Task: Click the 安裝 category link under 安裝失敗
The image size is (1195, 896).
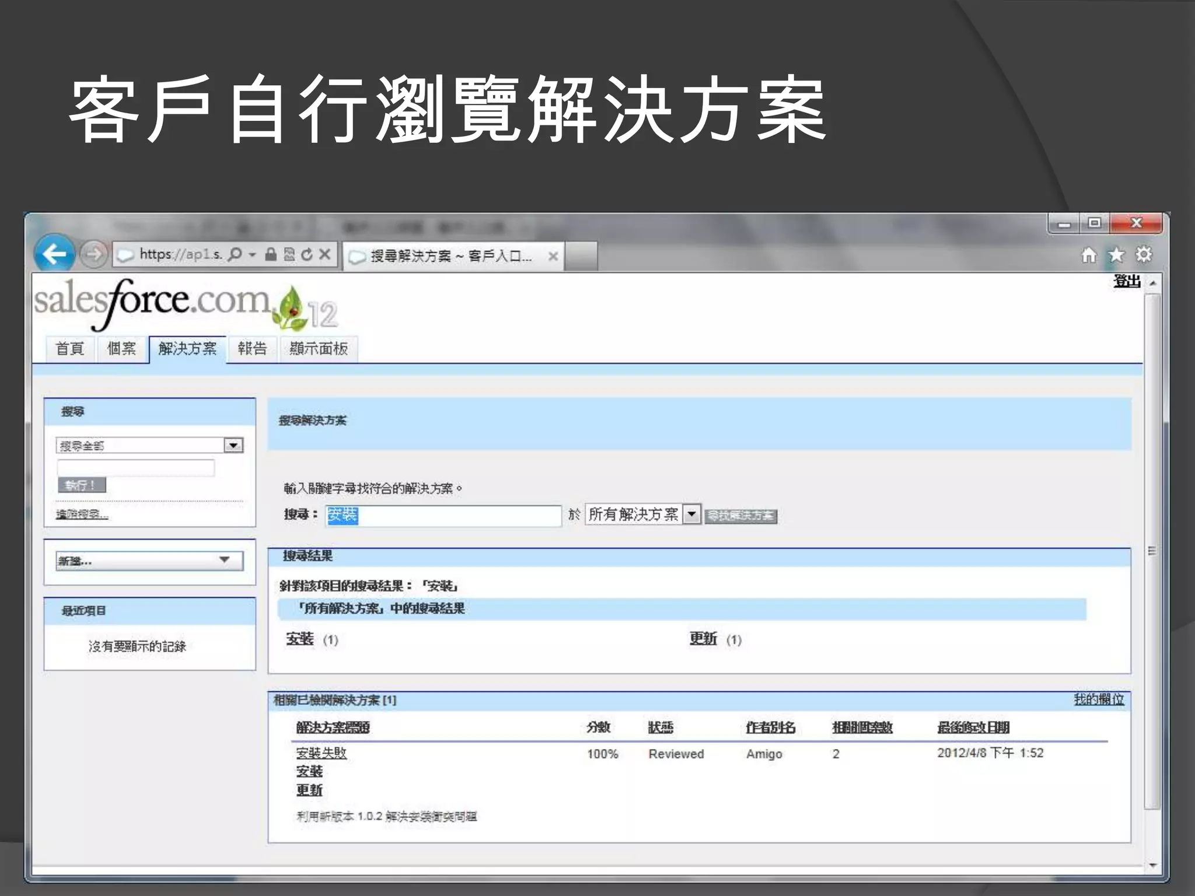Action: 309,772
